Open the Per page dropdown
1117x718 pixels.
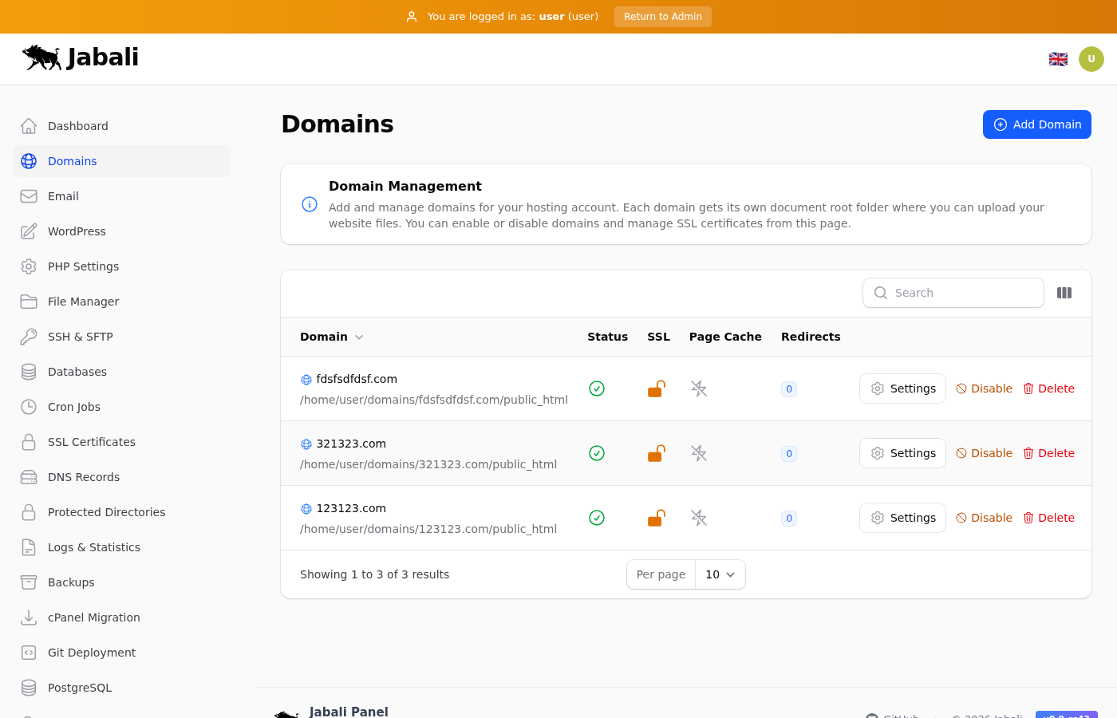coord(720,574)
